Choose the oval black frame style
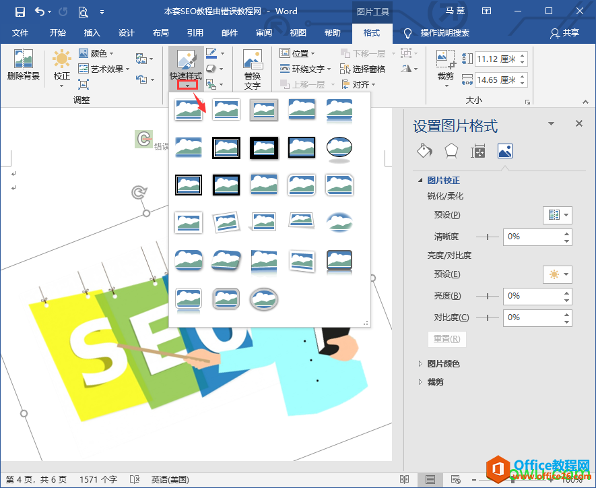The width and height of the screenshot is (596, 488). click(339, 148)
